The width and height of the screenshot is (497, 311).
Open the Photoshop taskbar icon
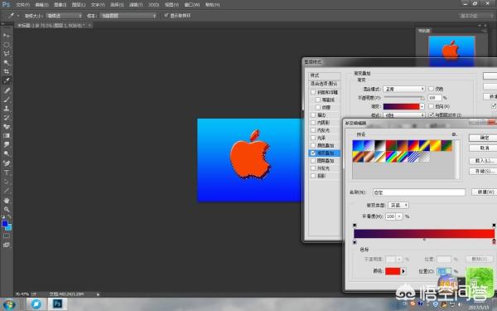[57, 304]
